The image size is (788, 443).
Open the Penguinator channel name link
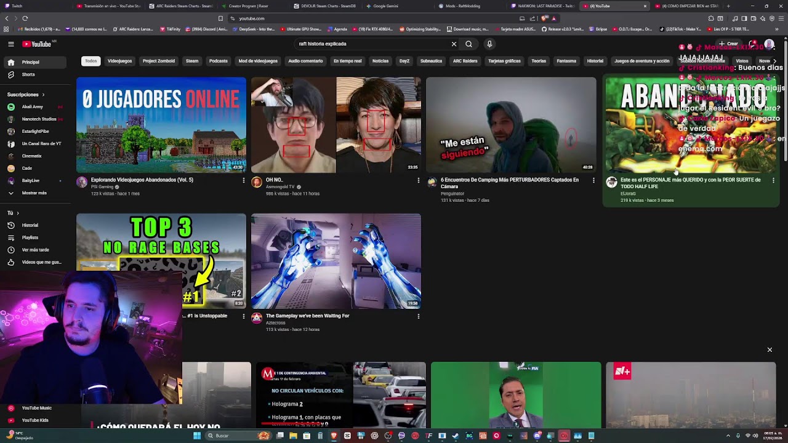click(x=452, y=194)
